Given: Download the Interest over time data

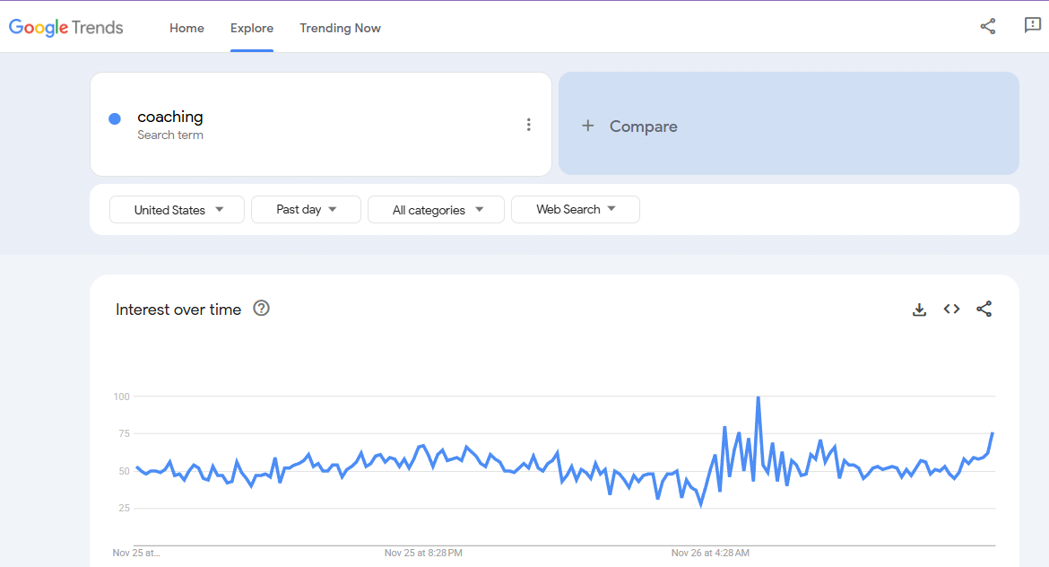Looking at the screenshot, I should [919, 309].
